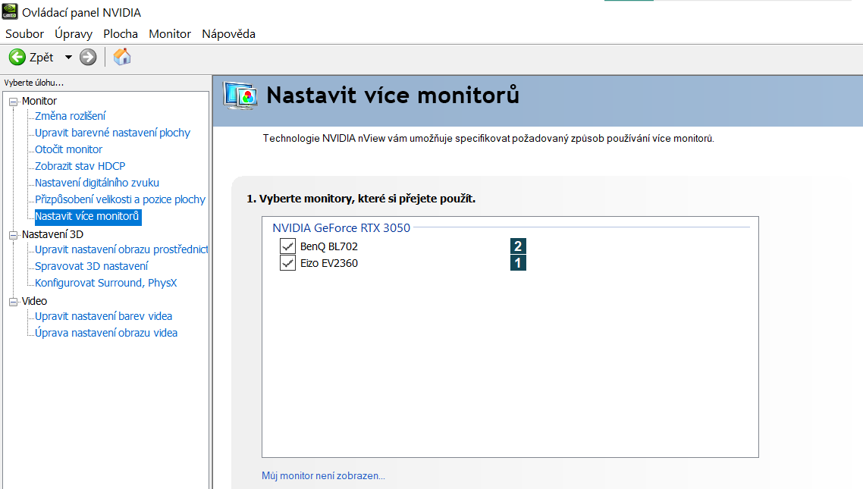The image size is (863, 489).
Task: Open 'Upravit nastavení barev videa'
Action: (104, 316)
